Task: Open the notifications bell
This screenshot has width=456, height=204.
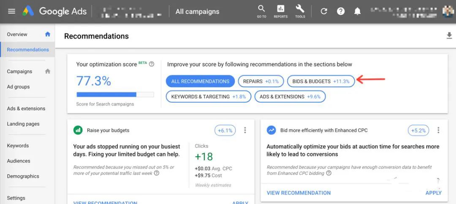Action: [358, 11]
